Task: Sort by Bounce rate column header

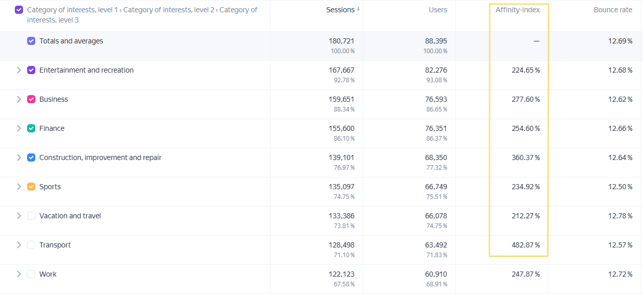Action: click(613, 10)
